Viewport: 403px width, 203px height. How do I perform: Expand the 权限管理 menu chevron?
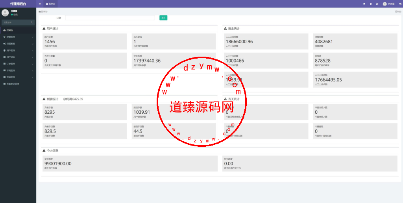pos(33,37)
